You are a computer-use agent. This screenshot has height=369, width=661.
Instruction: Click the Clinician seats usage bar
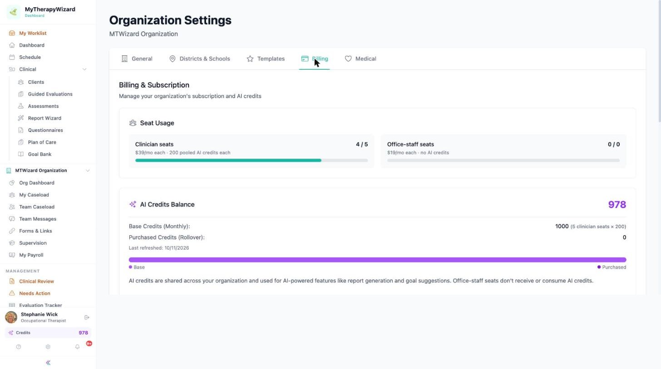click(x=252, y=160)
